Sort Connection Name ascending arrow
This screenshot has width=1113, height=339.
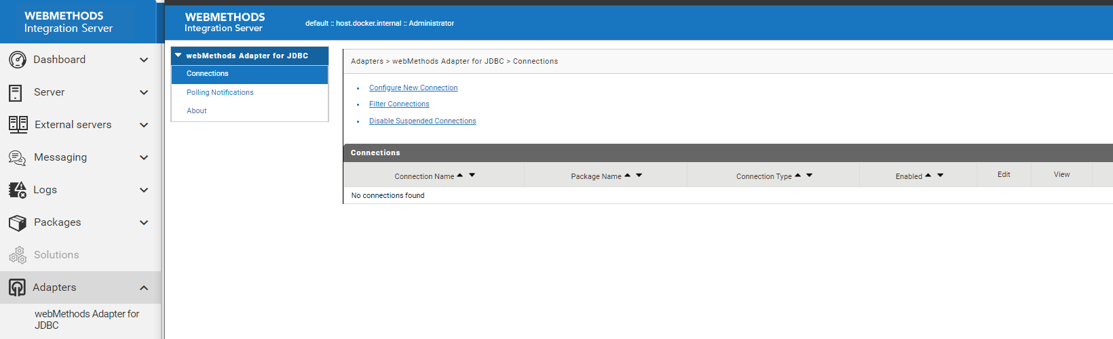[460, 175]
